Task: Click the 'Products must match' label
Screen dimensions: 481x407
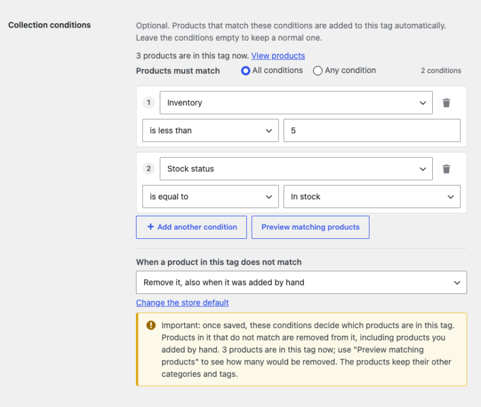Action: click(x=178, y=71)
